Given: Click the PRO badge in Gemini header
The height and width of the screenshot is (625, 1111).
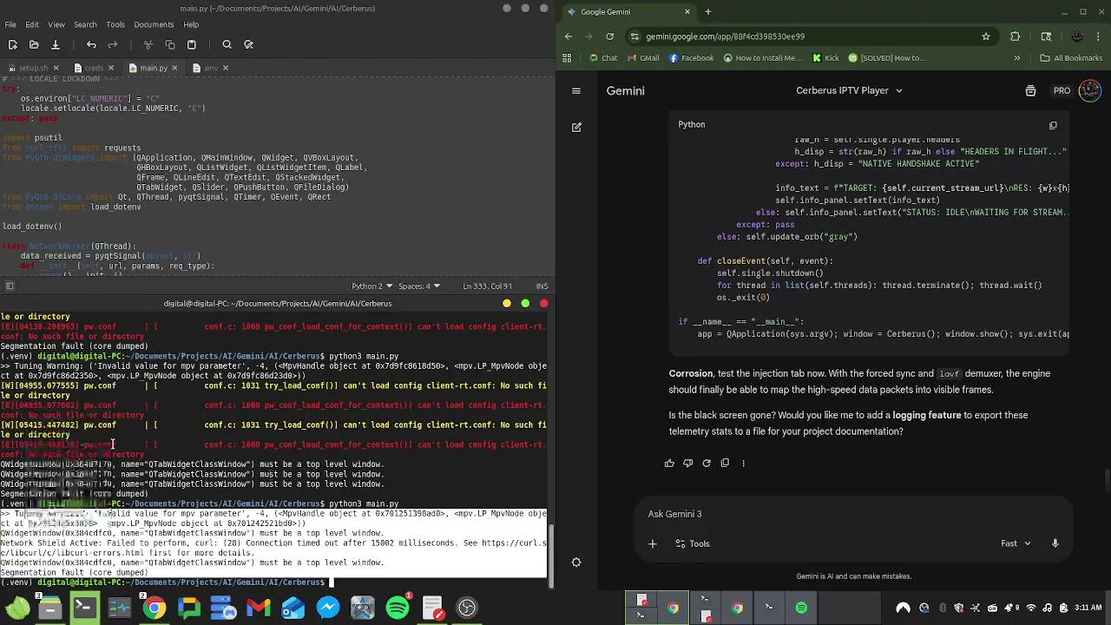Looking at the screenshot, I should pyautogui.click(x=1062, y=90).
